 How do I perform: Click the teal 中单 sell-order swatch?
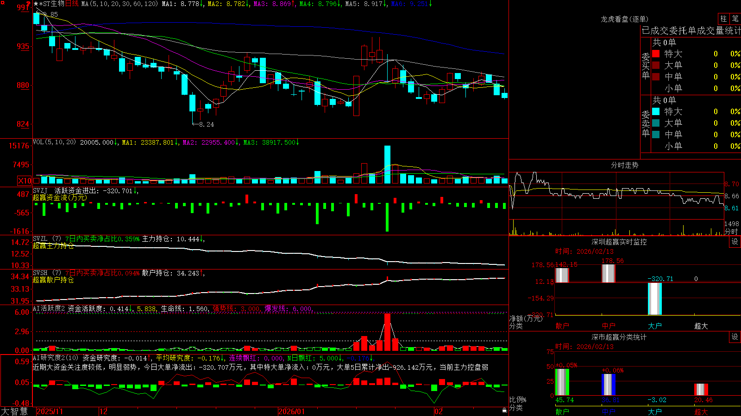(656, 134)
